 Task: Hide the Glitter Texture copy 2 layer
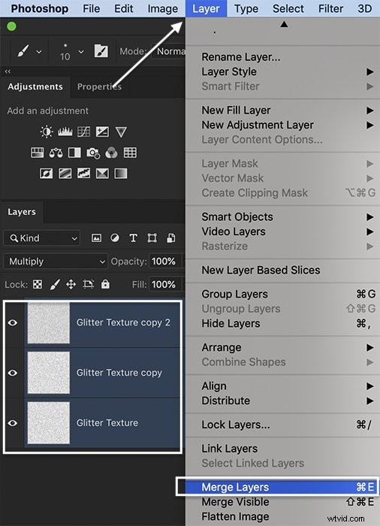click(x=13, y=322)
